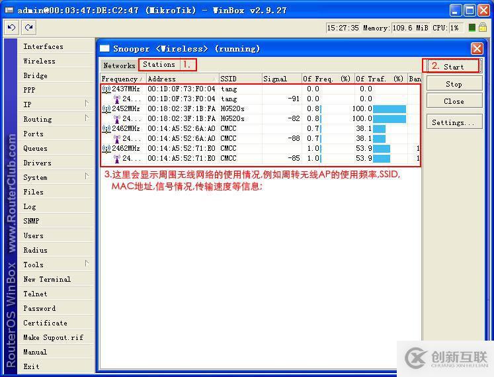494x377 pixels.
Task: Open the Drivers menu item
Action: click(56, 163)
